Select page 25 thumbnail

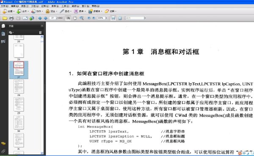coord(19,38)
